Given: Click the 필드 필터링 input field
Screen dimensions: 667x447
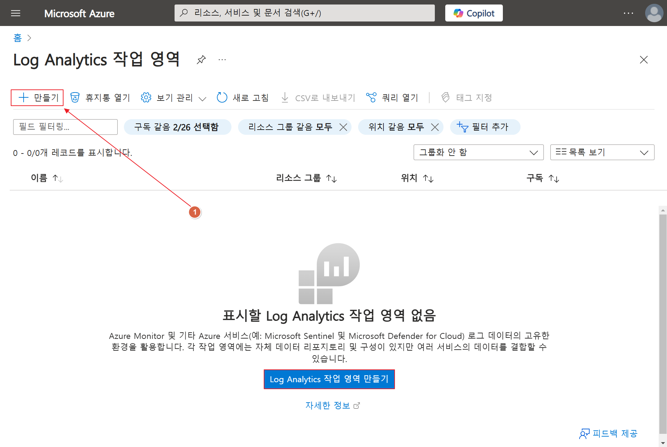Looking at the screenshot, I should [65, 127].
